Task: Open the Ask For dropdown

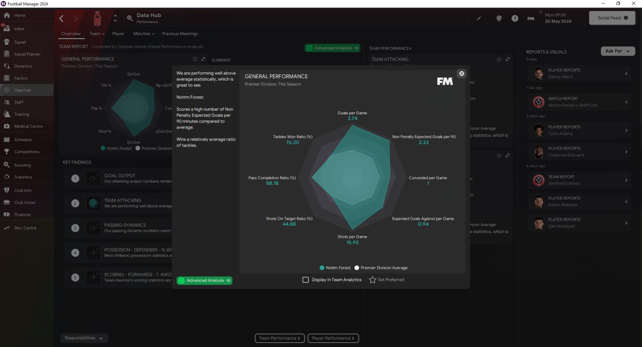Action: [x=618, y=51]
